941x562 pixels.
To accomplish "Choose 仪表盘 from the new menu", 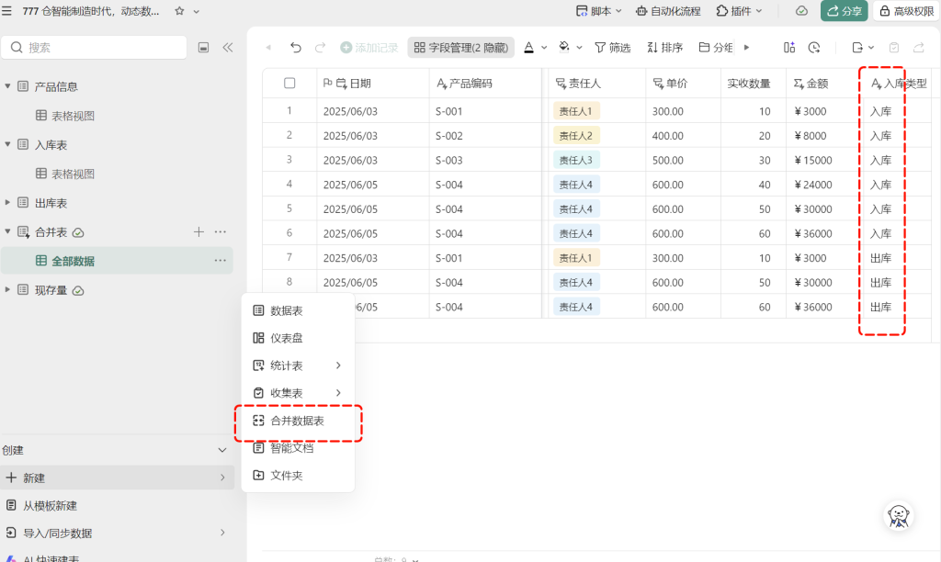I will pos(298,338).
